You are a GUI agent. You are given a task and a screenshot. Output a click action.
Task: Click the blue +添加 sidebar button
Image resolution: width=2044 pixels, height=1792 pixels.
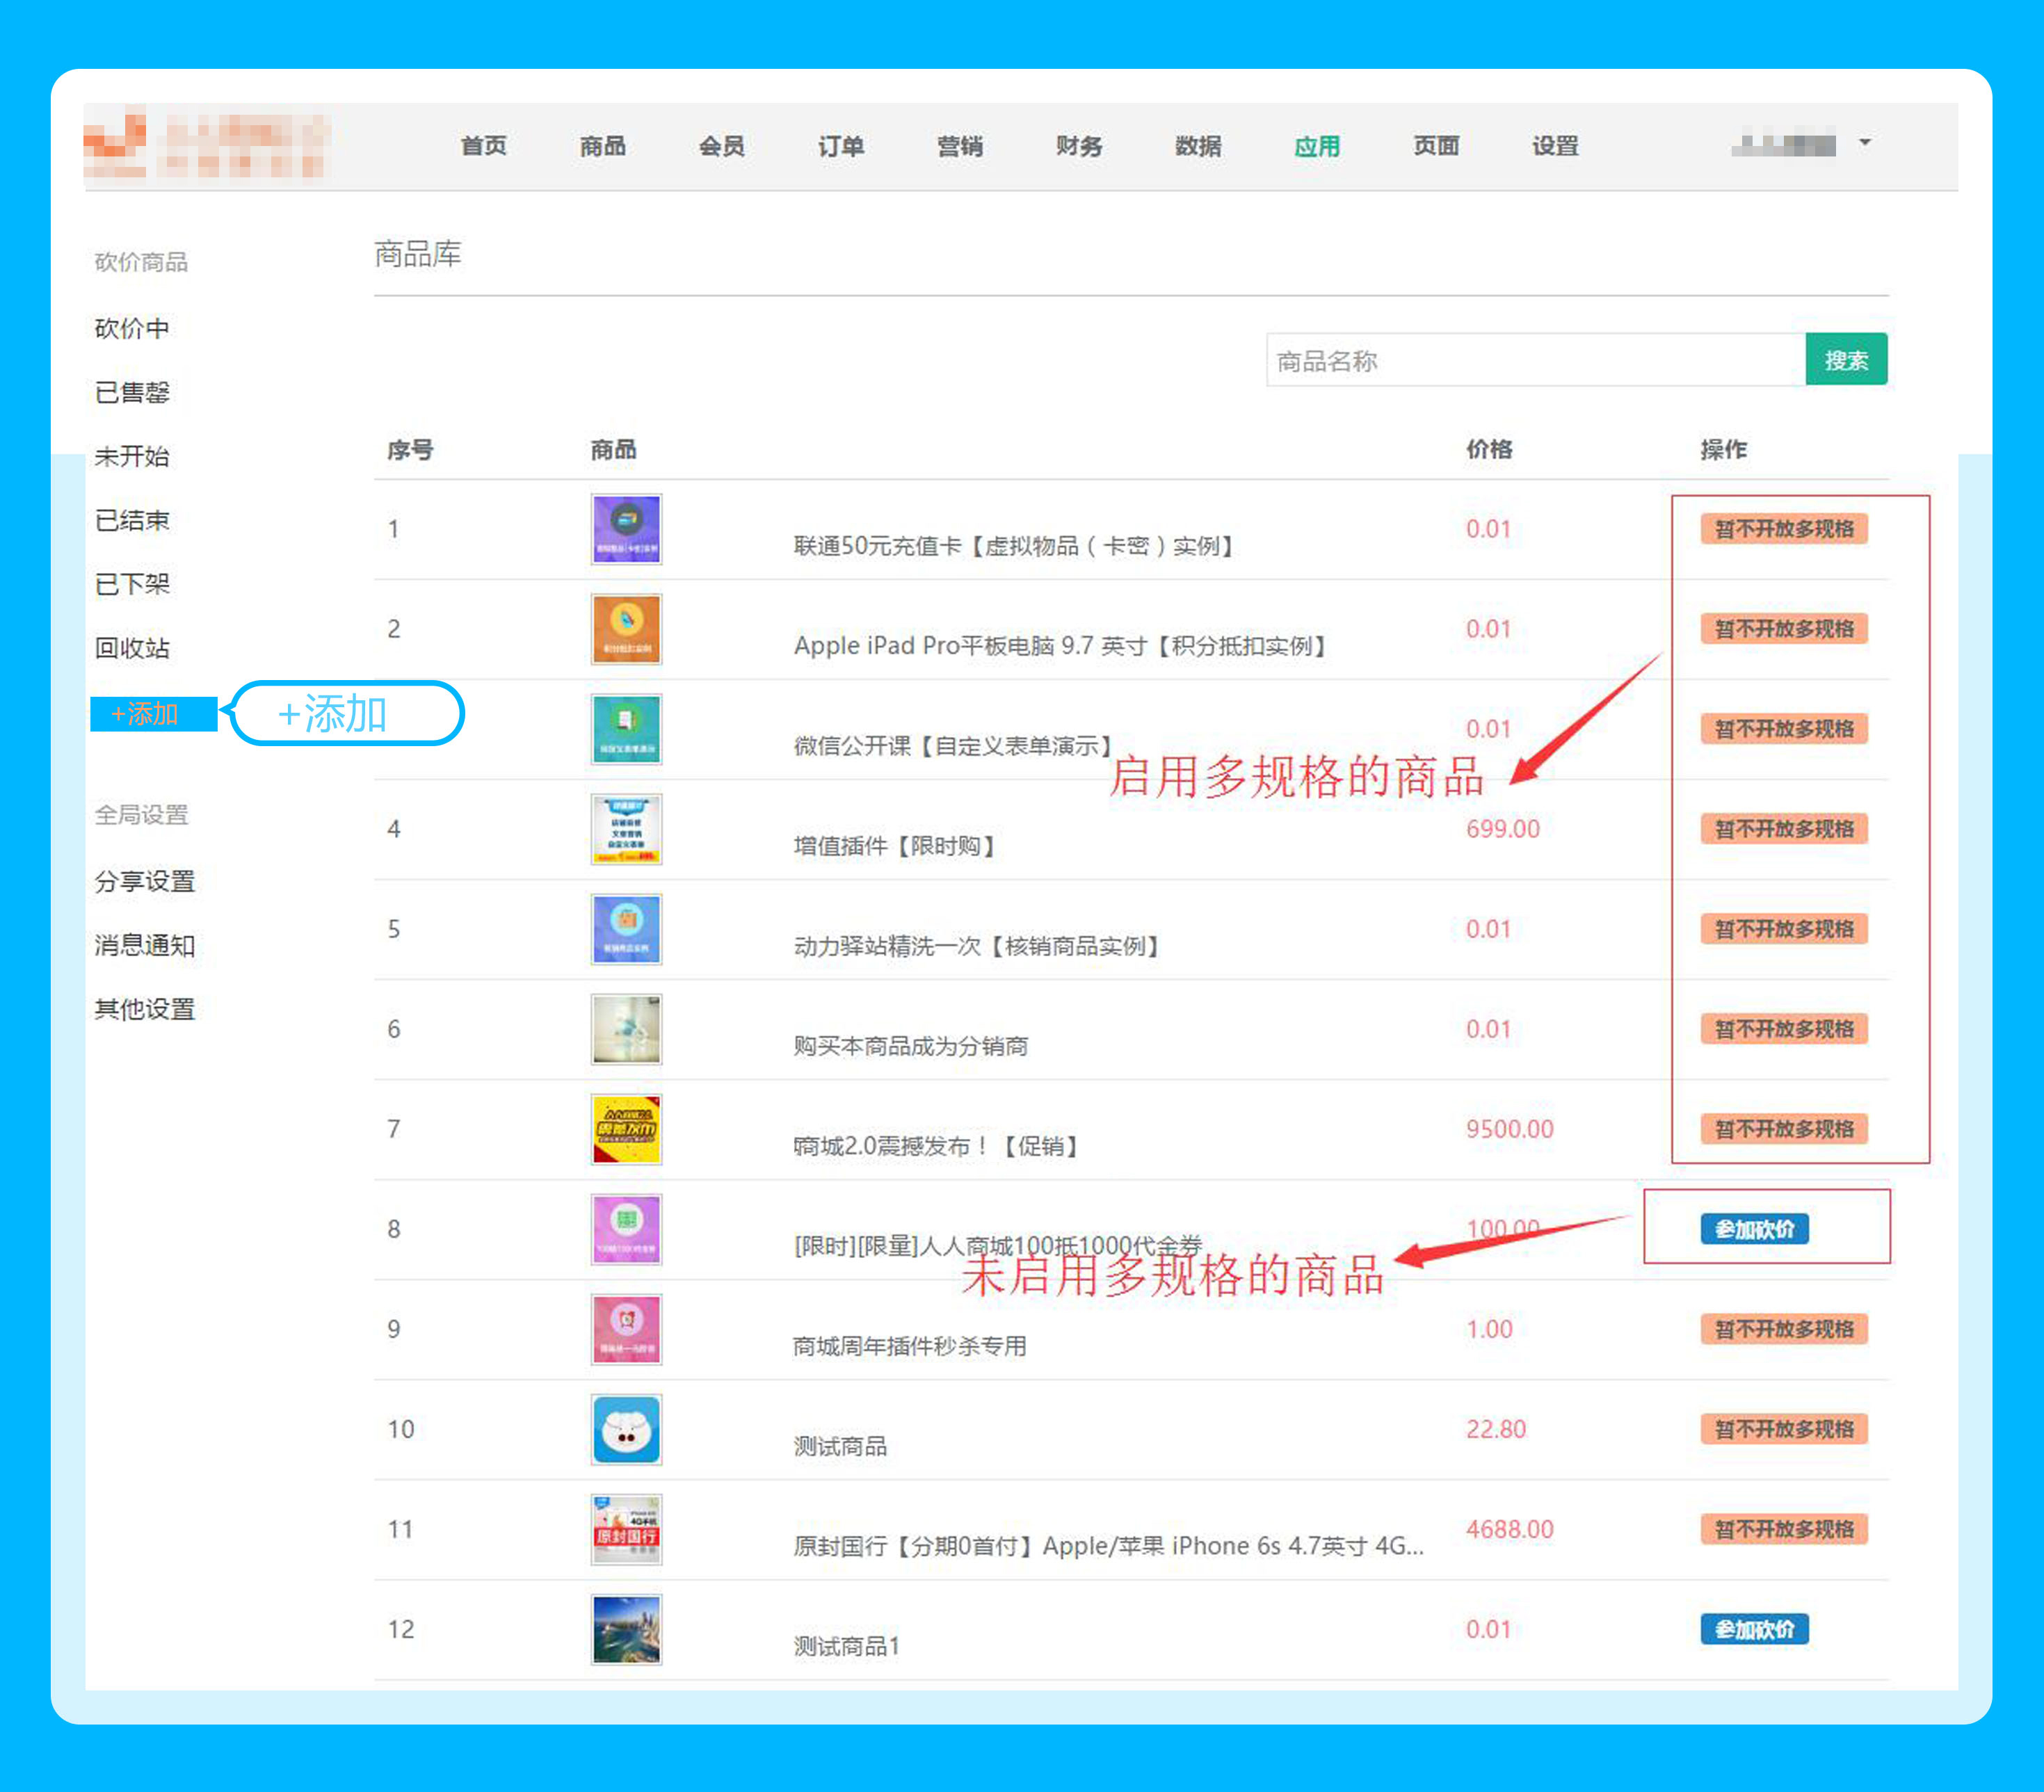pos(153,714)
